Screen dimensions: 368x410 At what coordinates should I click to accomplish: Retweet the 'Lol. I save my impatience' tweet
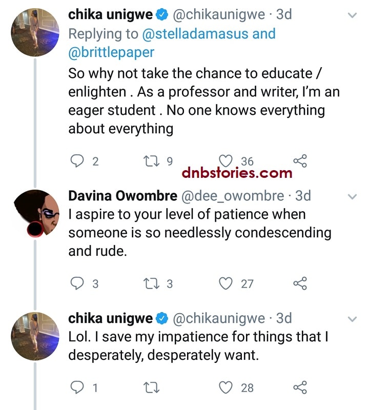[151, 387]
